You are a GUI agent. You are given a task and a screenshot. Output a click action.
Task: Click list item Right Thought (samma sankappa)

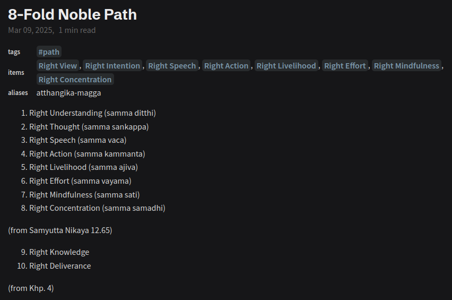click(x=89, y=127)
